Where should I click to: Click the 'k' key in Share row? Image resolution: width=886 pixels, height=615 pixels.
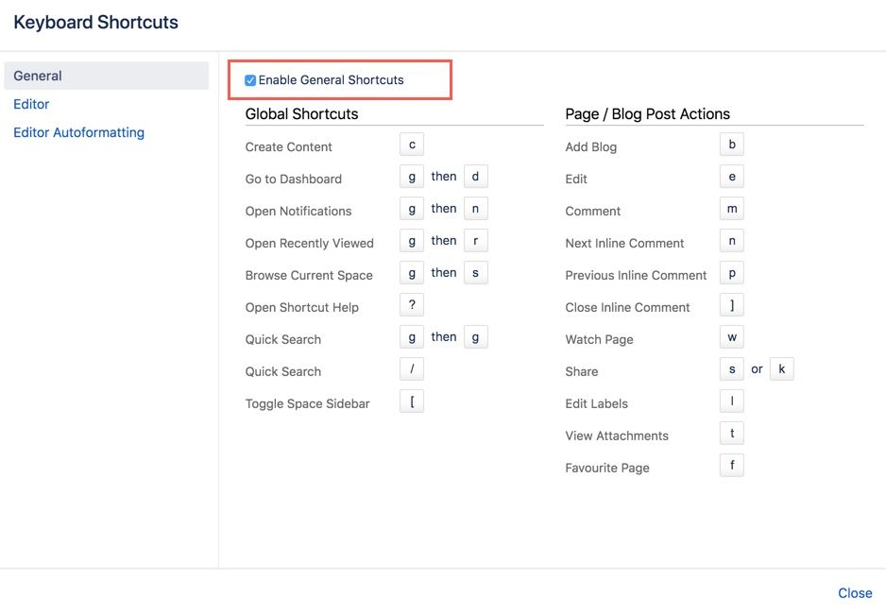[x=782, y=369]
